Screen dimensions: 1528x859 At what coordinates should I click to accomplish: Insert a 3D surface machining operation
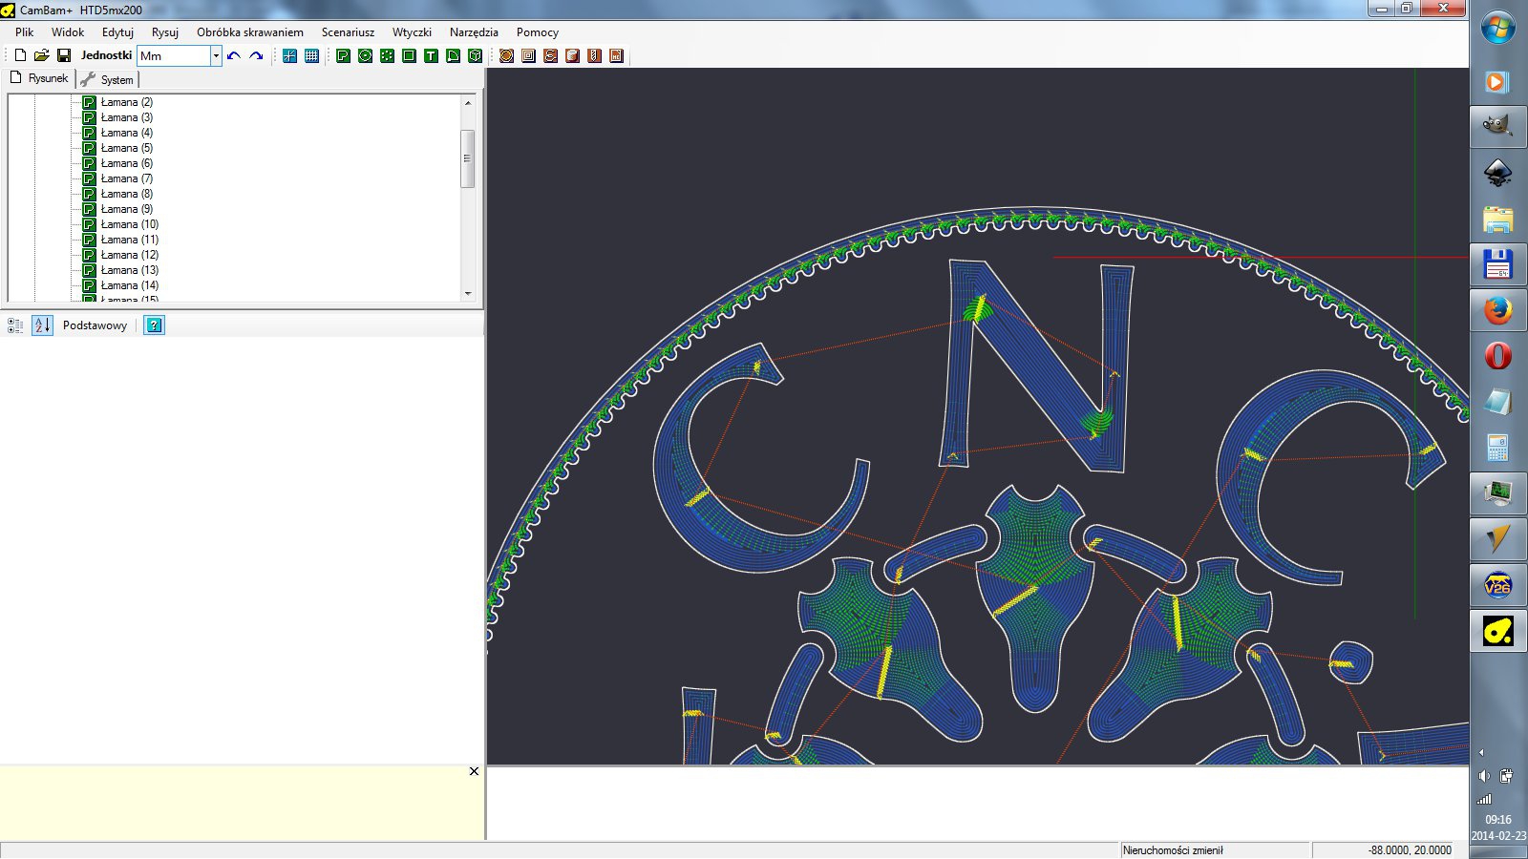click(x=572, y=55)
